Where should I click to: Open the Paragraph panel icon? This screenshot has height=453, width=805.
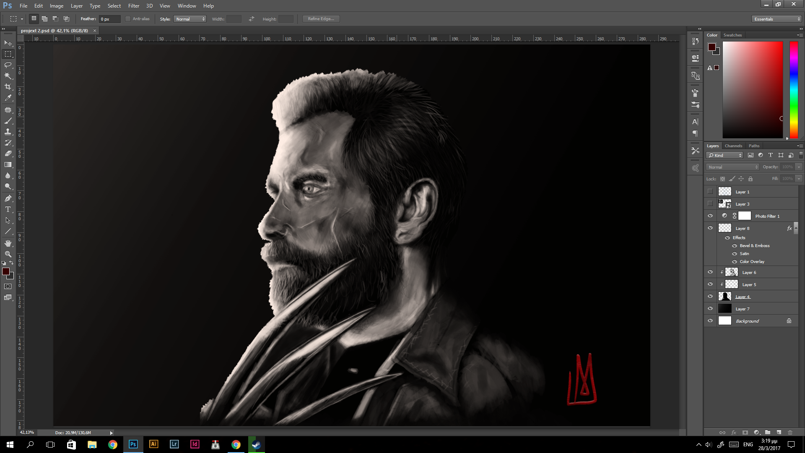695,134
